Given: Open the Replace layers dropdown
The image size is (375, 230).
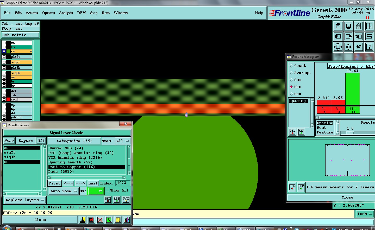Looking at the screenshot, I should pos(25,200).
